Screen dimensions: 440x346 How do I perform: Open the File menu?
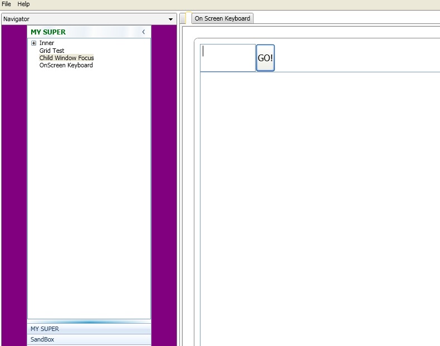pyautogui.click(x=6, y=4)
